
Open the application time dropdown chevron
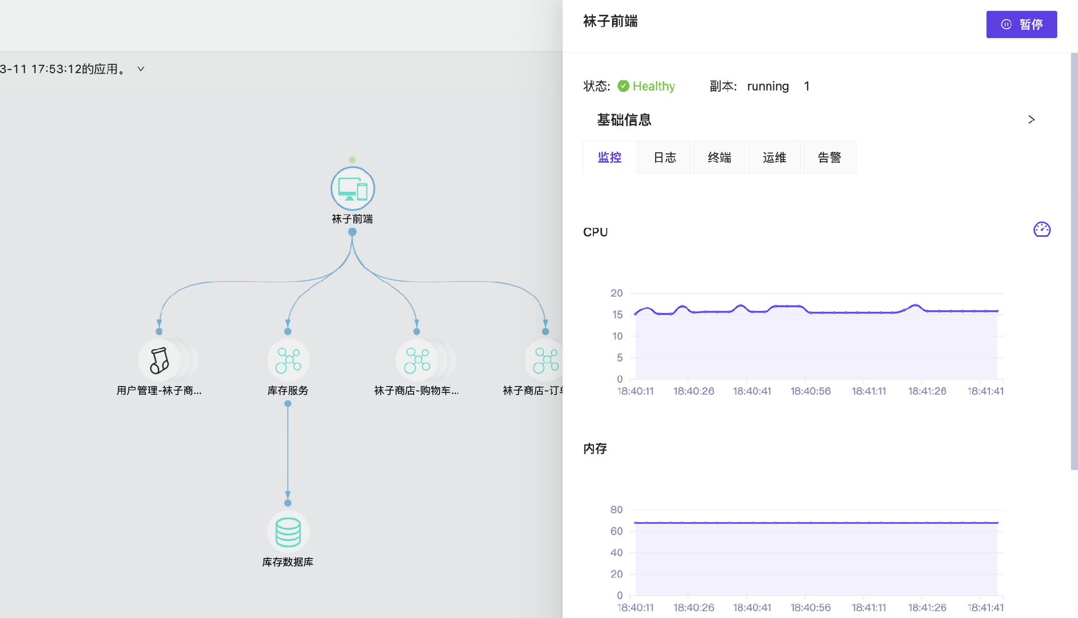point(141,69)
